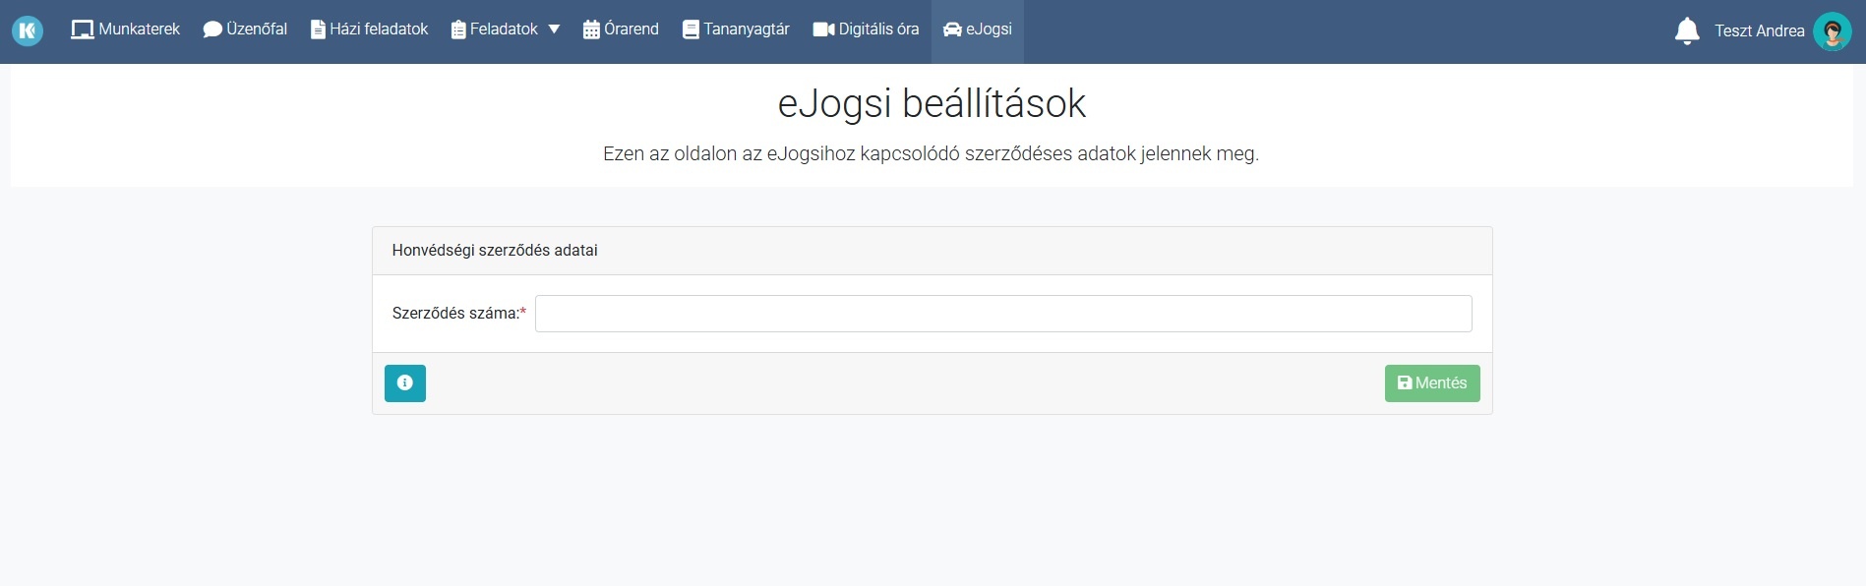Select the eJogsi tab
Screen dimensions: 1866x586
tap(978, 29)
